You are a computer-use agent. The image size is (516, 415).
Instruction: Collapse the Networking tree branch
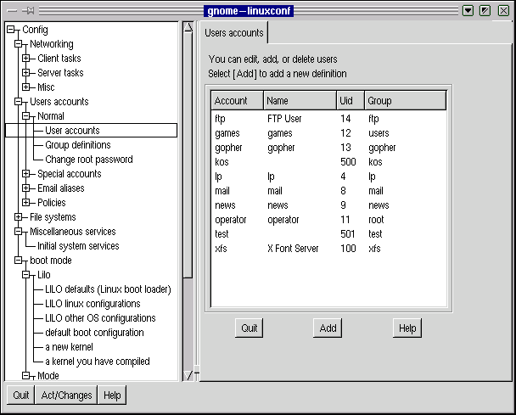(19, 44)
